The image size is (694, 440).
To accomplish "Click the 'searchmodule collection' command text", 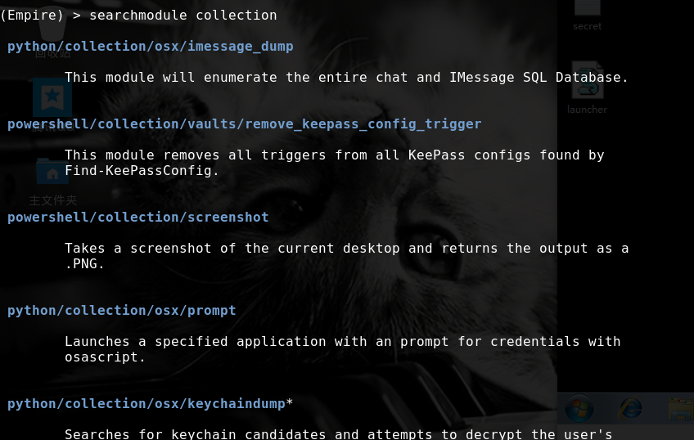I will [183, 15].
